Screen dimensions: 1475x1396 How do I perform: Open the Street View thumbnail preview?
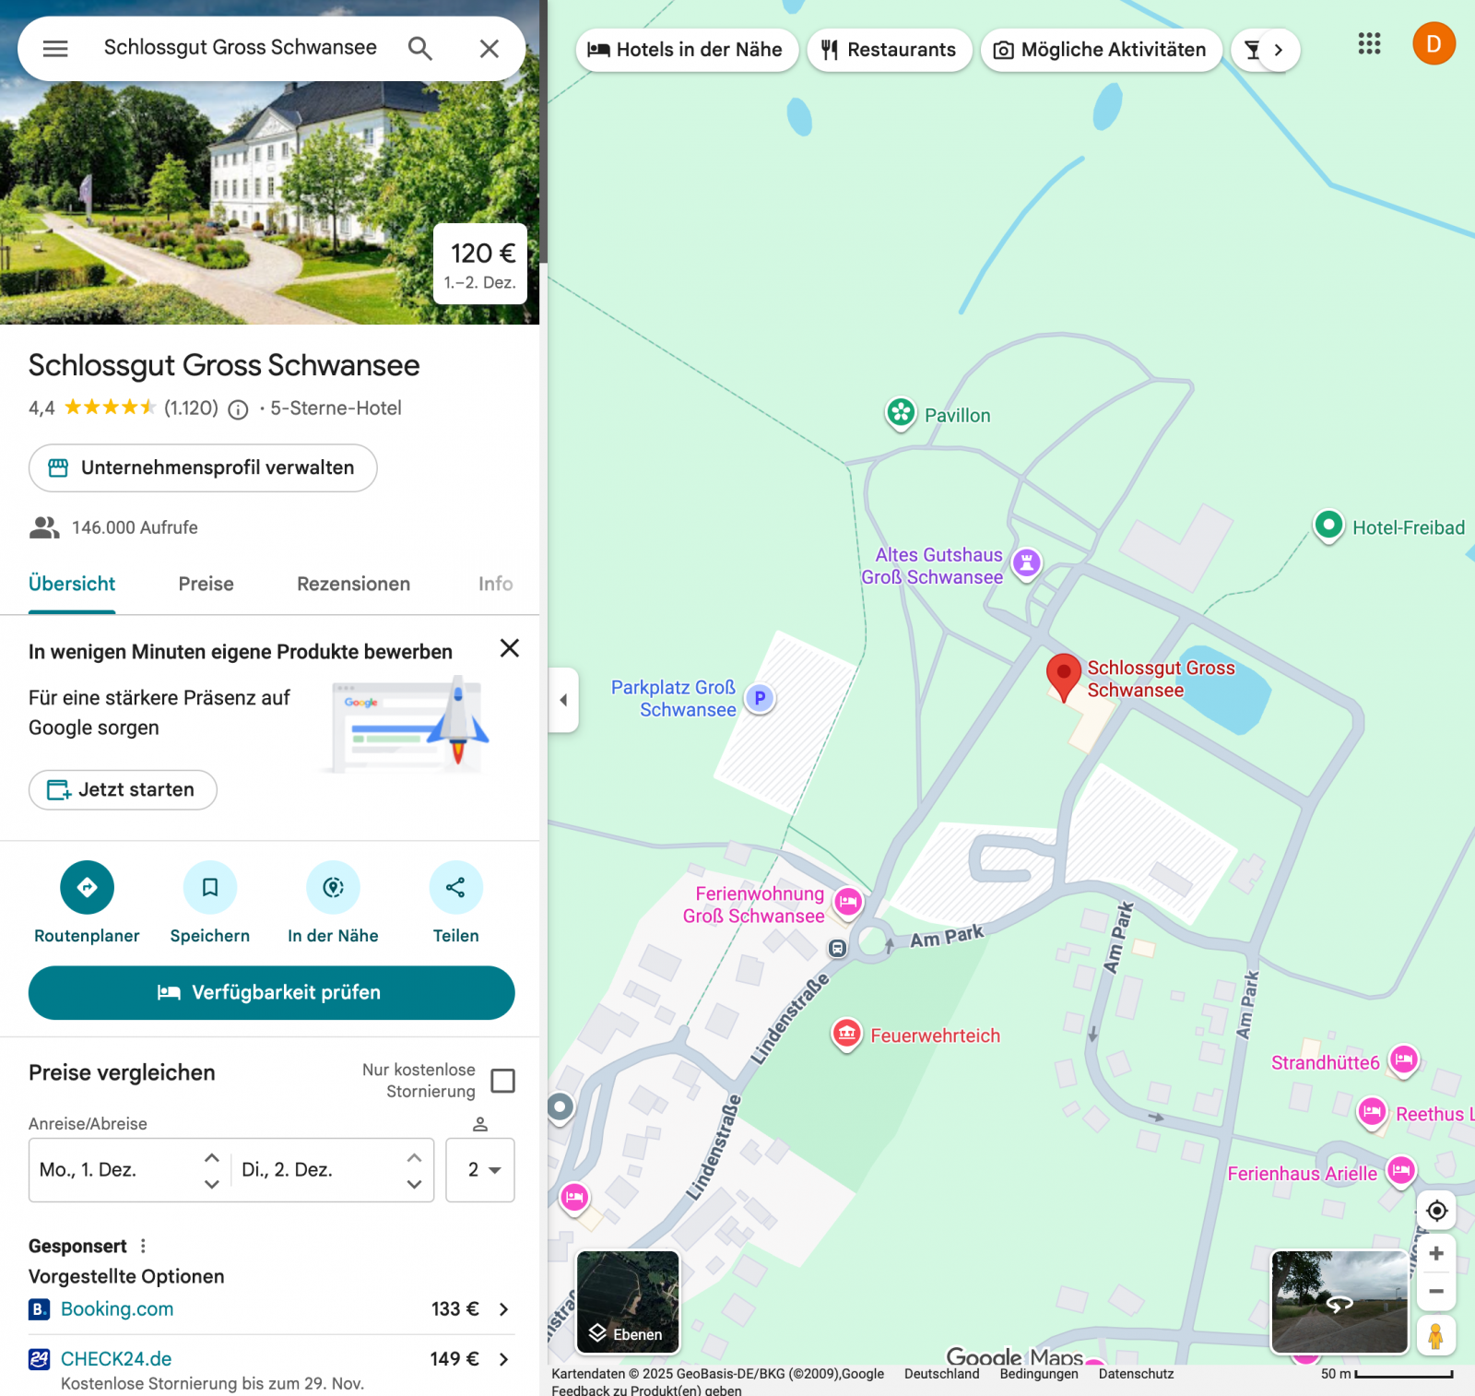pyautogui.click(x=1339, y=1302)
